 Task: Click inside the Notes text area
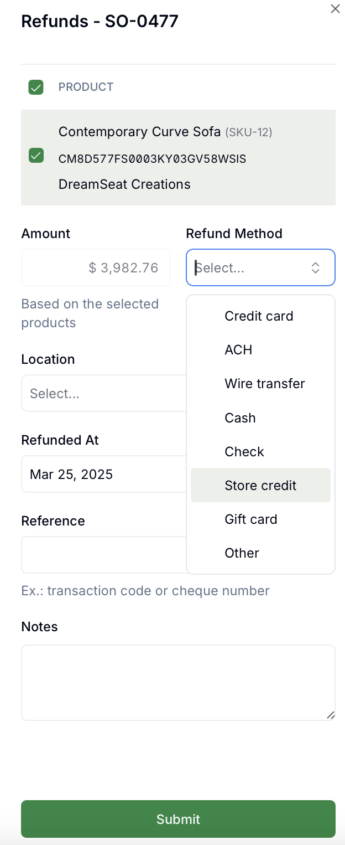(178, 682)
